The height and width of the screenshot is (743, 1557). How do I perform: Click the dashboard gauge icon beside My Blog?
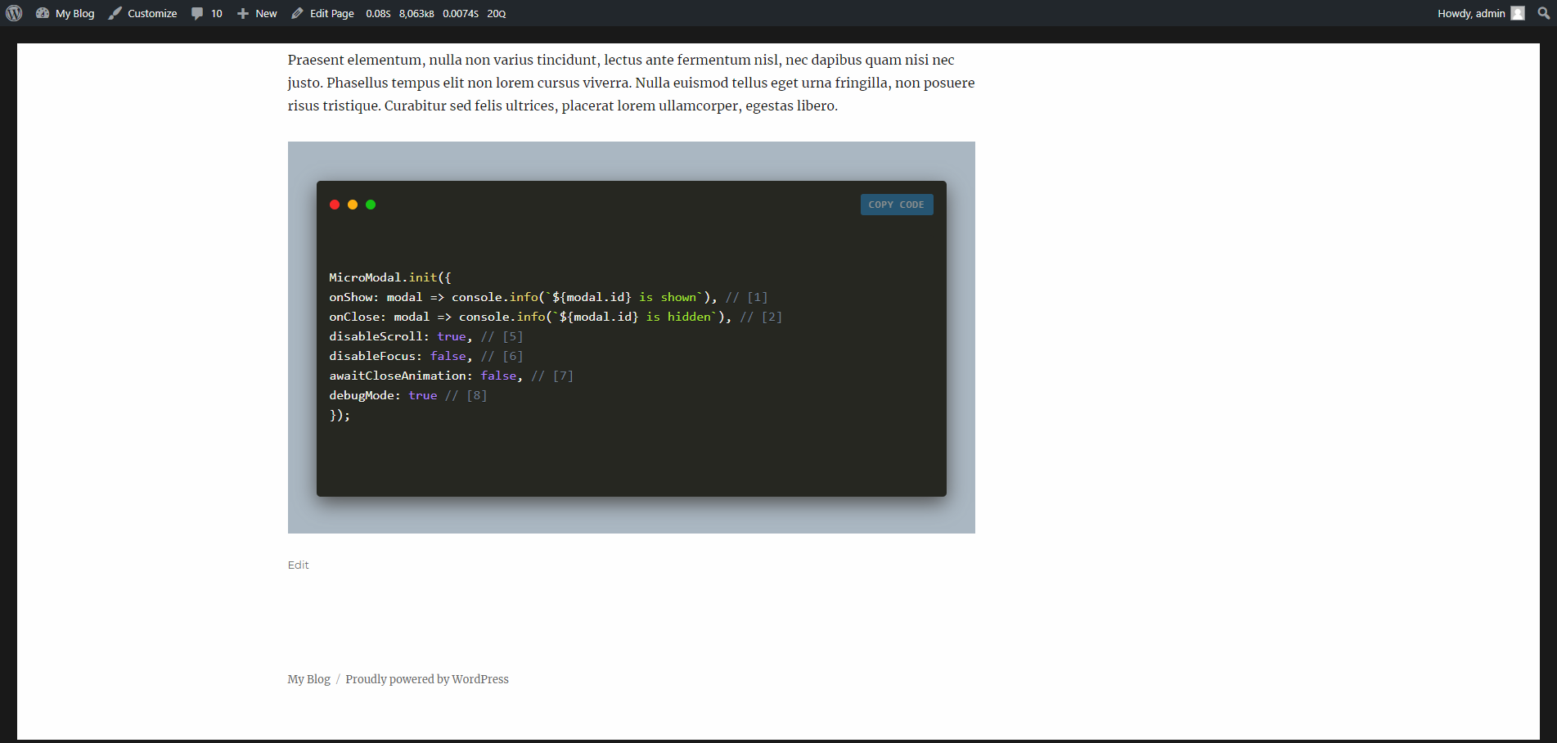pyautogui.click(x=43, y=13)
